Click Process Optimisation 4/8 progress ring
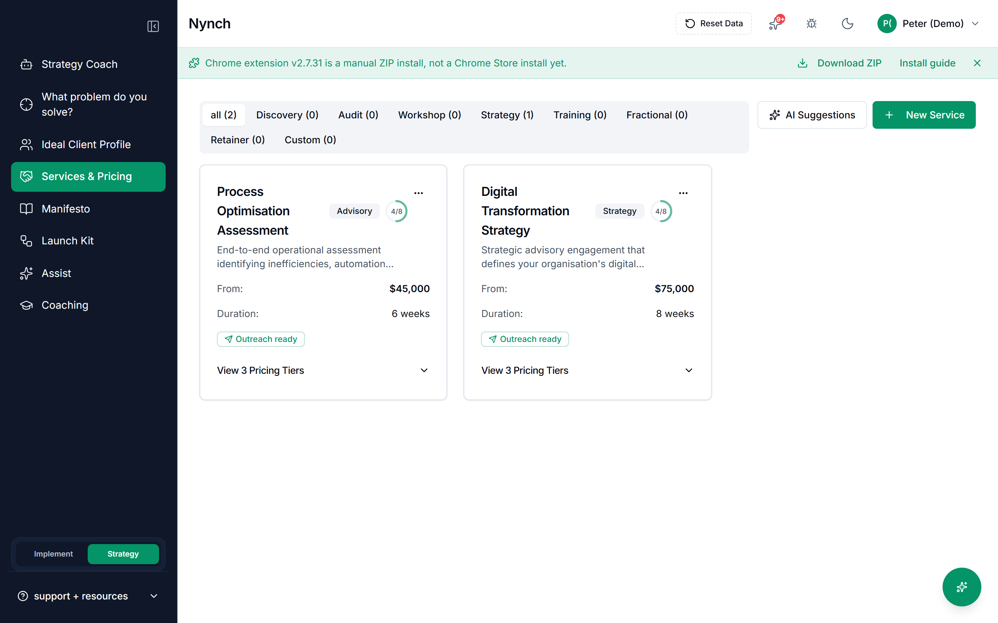 point(397,211)
